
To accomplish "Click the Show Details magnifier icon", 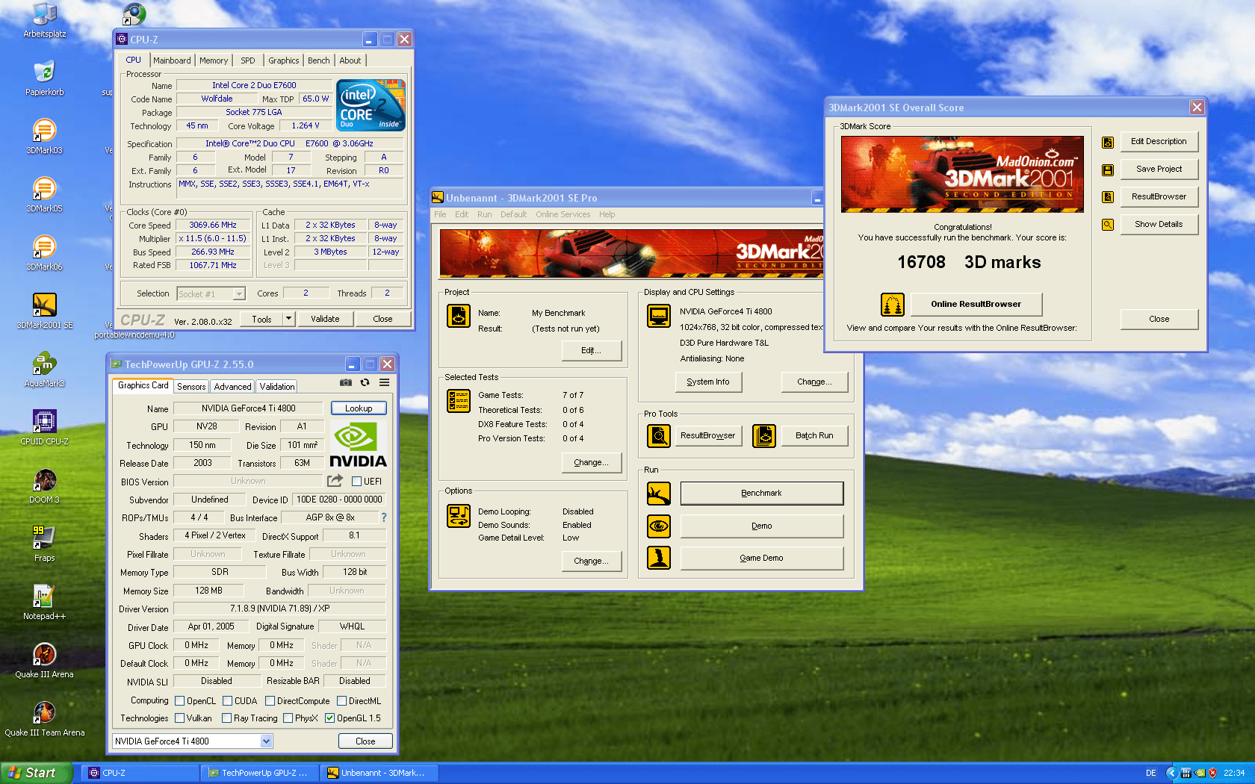I will click(1108, 225).
